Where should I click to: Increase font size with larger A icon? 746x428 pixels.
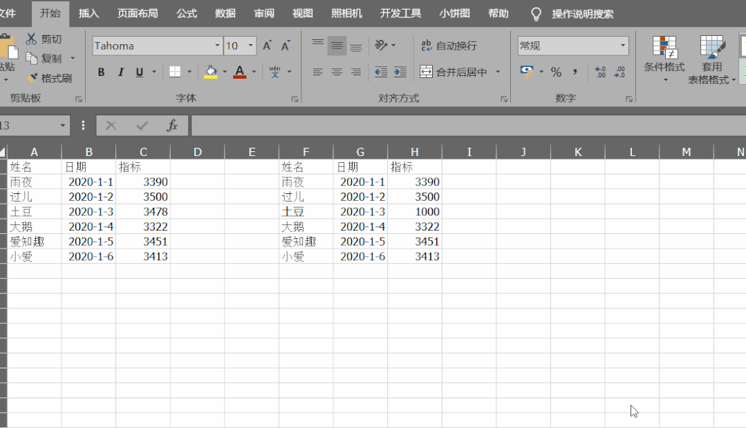point(268,46)
